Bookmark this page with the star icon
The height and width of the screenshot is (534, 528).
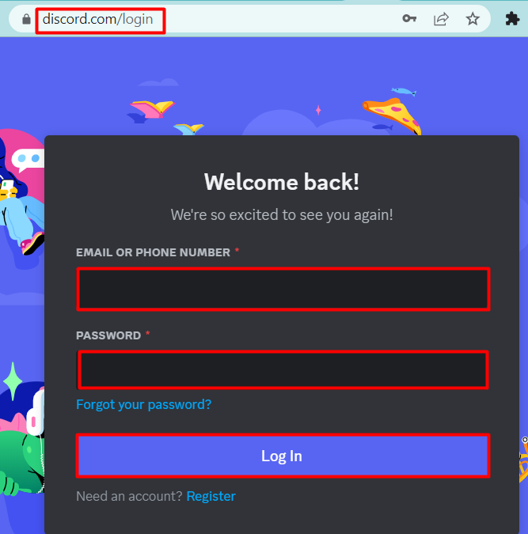pyautogui.click(x=473, y=19)
